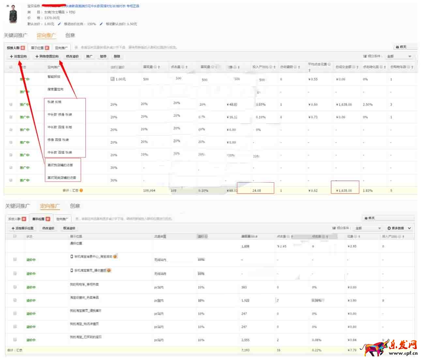Screen dimensions: 421x360
Task: Expand the chevron next to 更多数据
Action: tap(409, 228)
